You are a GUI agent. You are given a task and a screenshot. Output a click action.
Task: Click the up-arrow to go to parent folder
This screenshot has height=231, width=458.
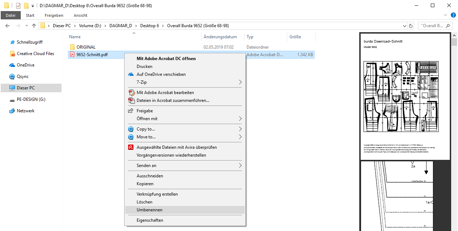click(34, 26)
